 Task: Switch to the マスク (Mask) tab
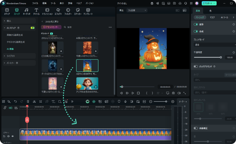tap(212, 17)
